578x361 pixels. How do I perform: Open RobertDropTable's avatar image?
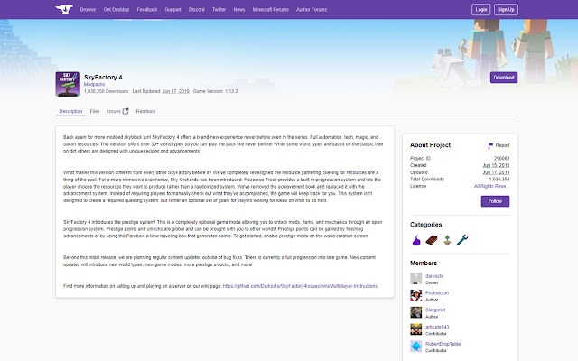[x=416, y=347]
